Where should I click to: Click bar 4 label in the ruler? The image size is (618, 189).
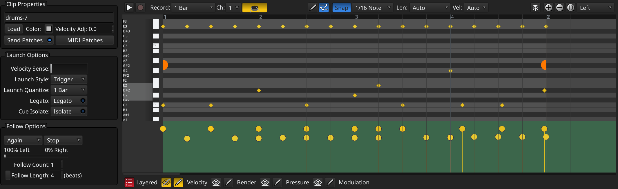pyautogui.click(x=452, y=17)
